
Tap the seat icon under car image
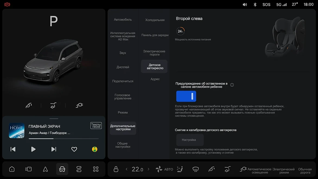(x=53, y=105)
